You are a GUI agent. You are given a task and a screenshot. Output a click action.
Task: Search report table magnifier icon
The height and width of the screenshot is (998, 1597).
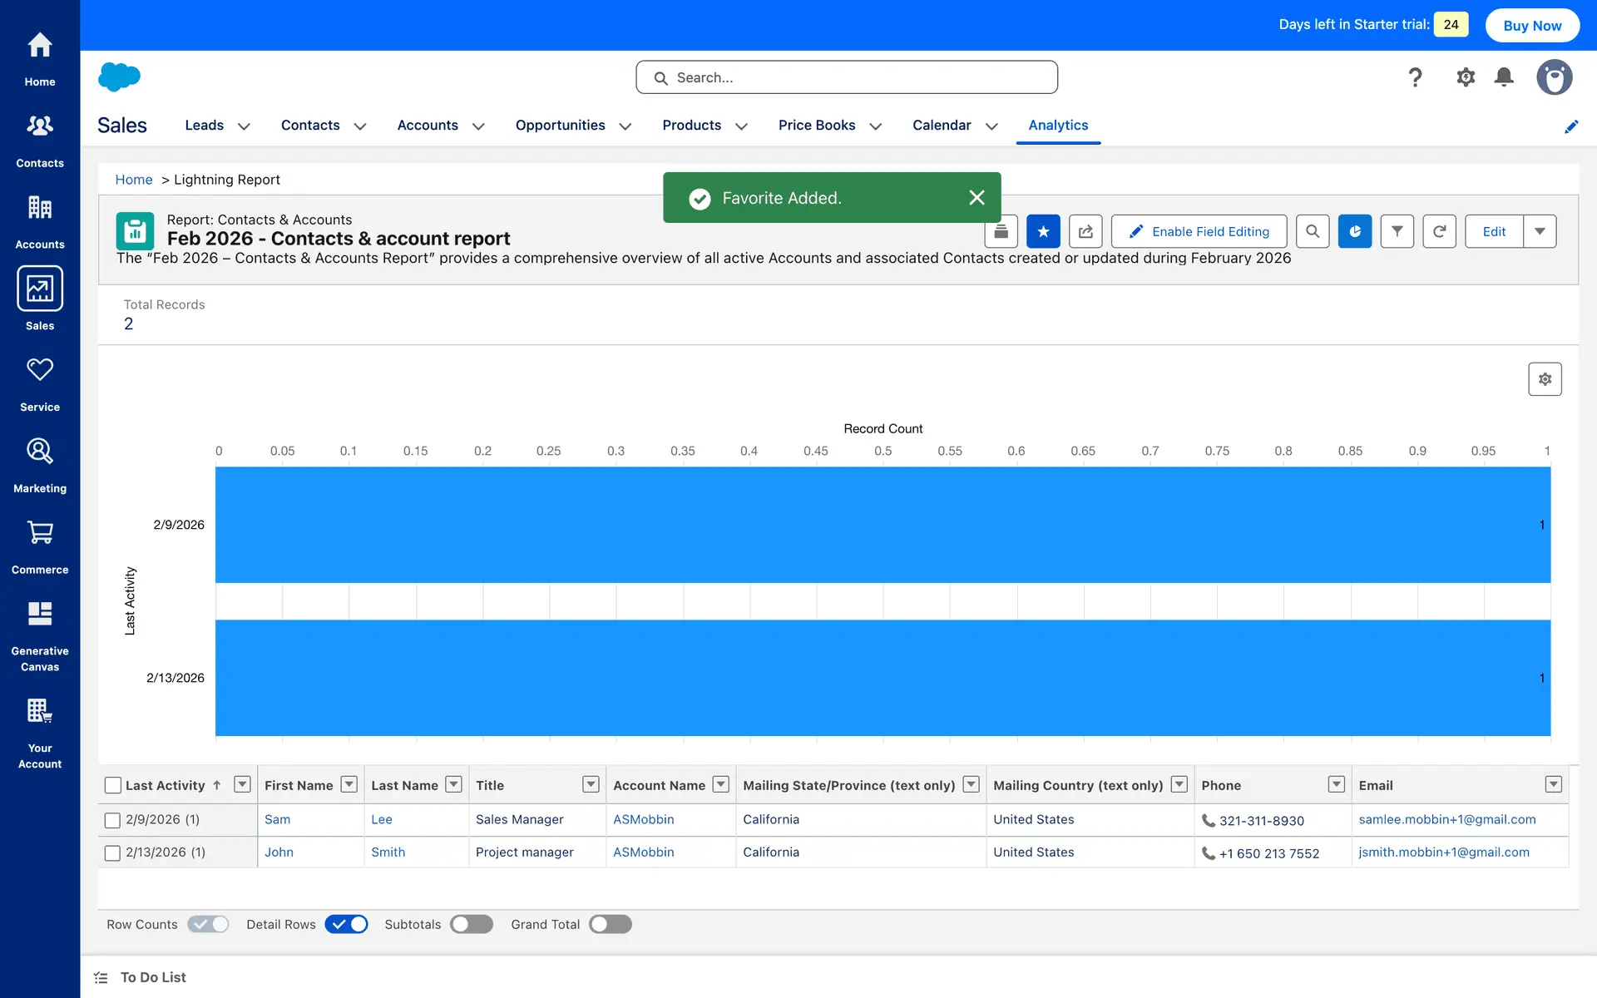pyautogui.click(x=1312, y=231)
